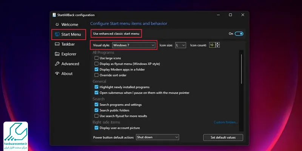The image size is (302, 151).
Task: Click the 'Search' section heading
Action: [x=99, y=99]
